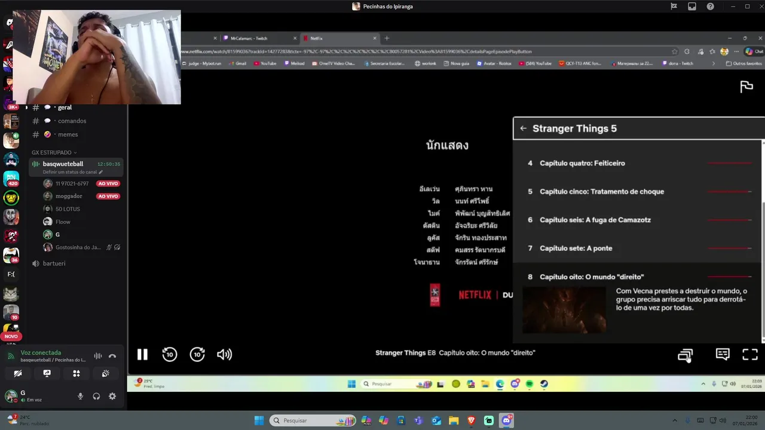
Task: Open the Outros favoritos folder
Action: (x=744, y=63)
